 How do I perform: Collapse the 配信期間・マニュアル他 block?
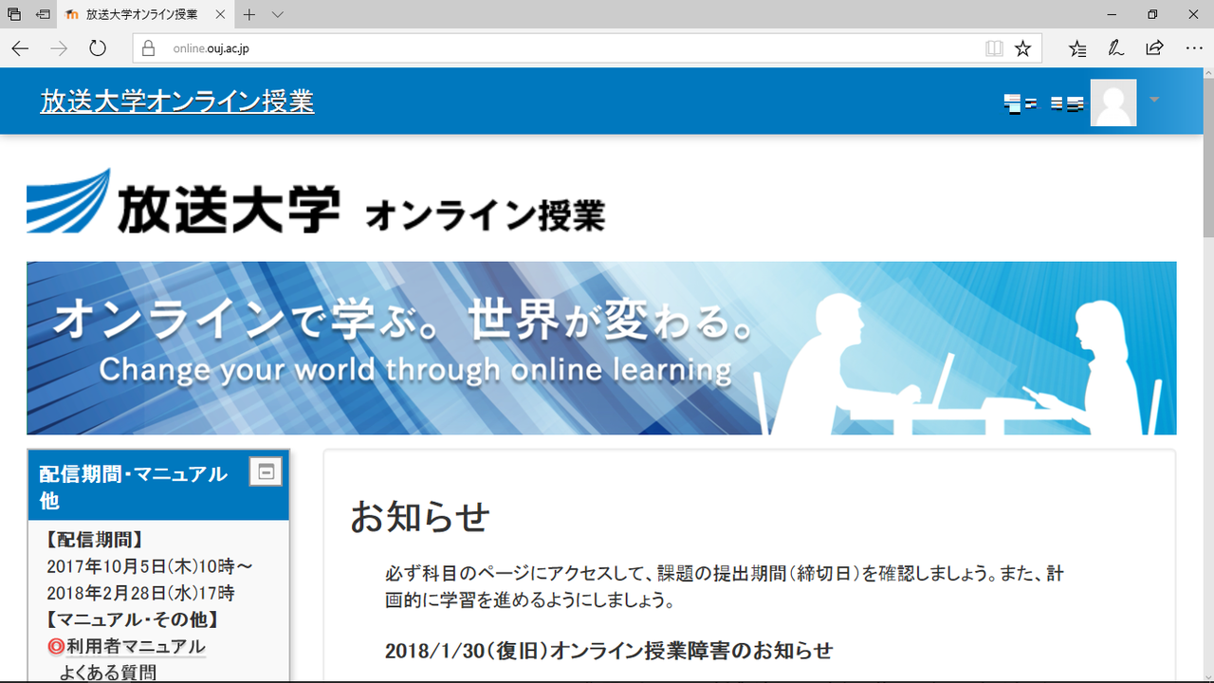pos(267,471)
